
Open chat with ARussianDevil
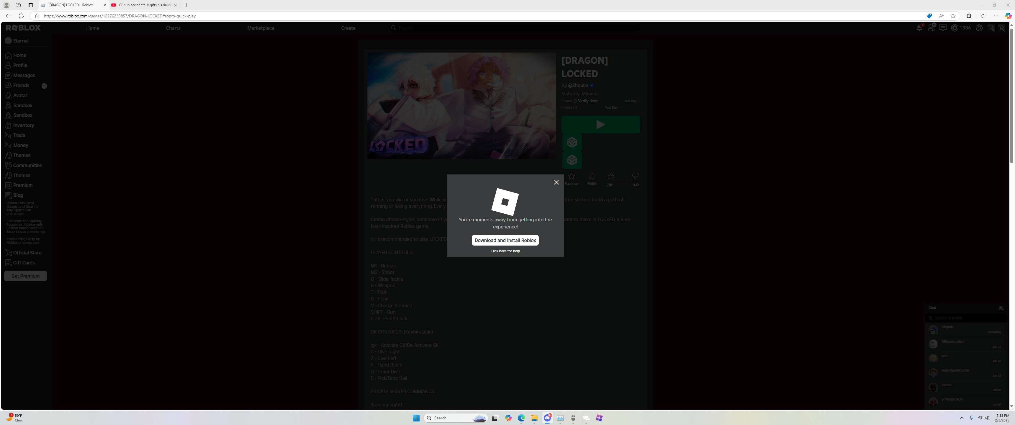(966, 344)
